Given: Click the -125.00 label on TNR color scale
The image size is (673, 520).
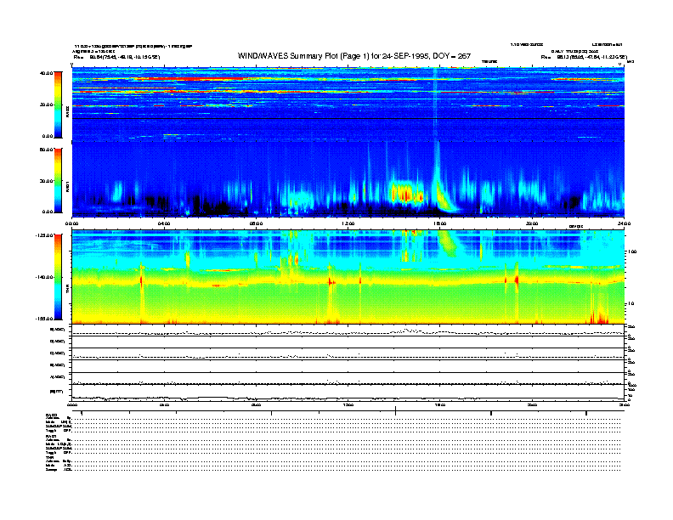Looking at the screenshot, I should [x=45, y=235].
